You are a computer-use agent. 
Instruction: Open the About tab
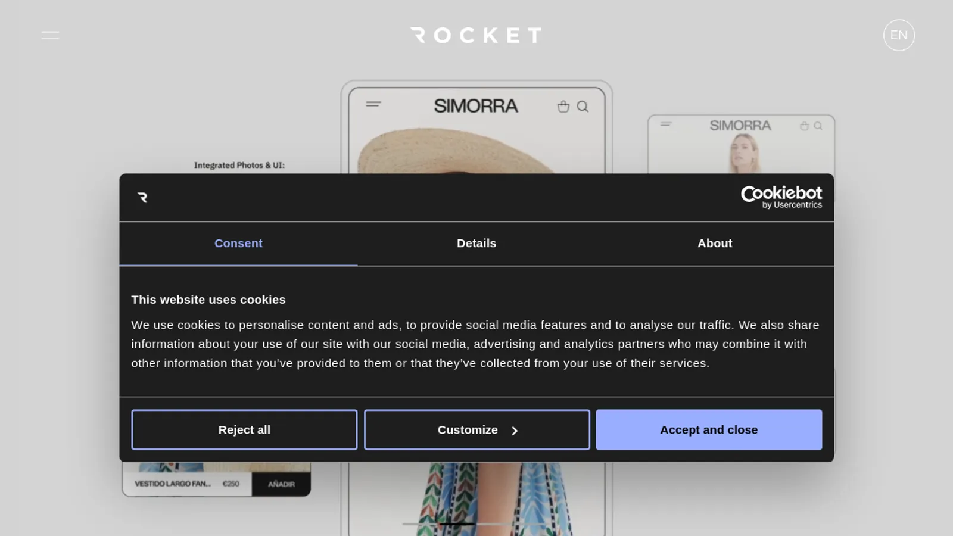point(715,244)
